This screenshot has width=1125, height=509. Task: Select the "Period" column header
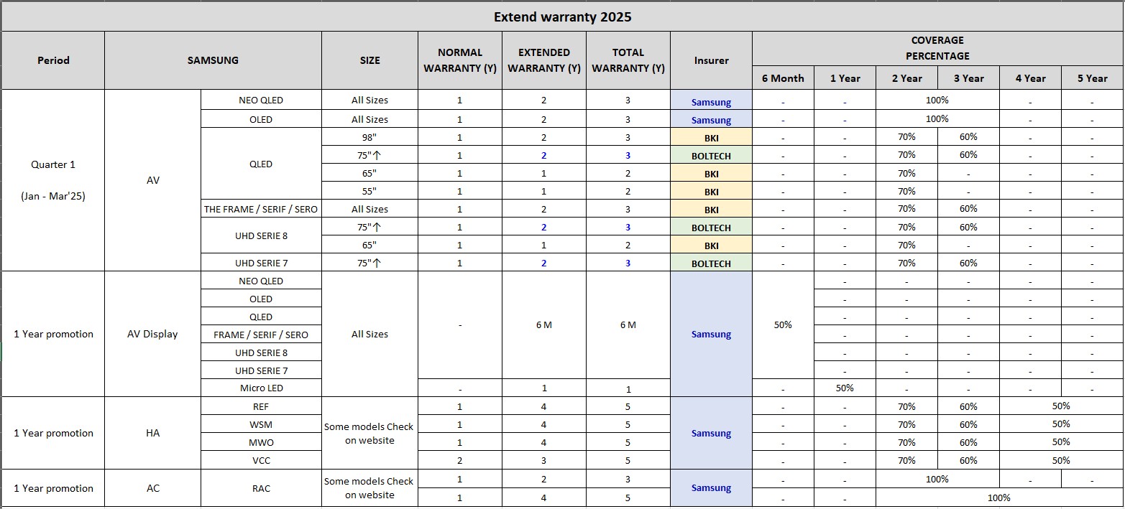pos(53,60)
